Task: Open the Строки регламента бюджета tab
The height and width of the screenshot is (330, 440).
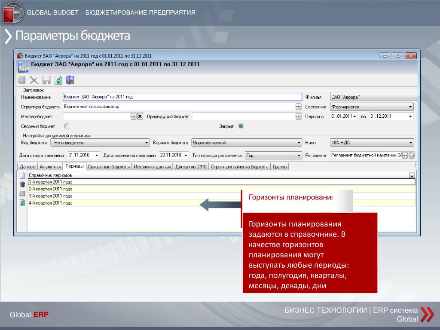Action: coord(240,167)
